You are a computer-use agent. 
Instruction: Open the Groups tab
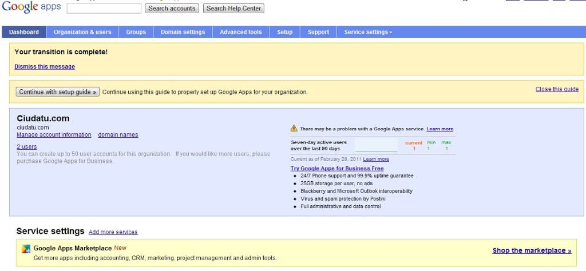[136, 32]
